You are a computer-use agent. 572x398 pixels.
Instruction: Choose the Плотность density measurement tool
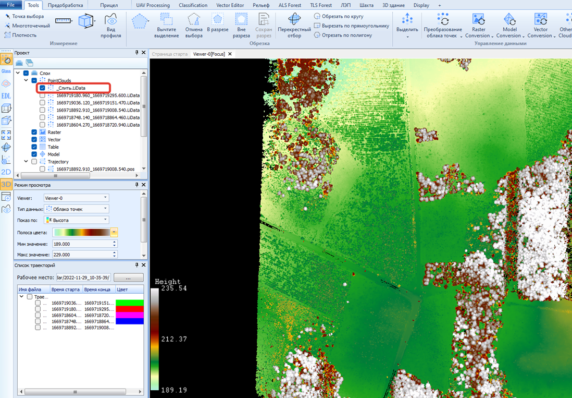(20, 35)
